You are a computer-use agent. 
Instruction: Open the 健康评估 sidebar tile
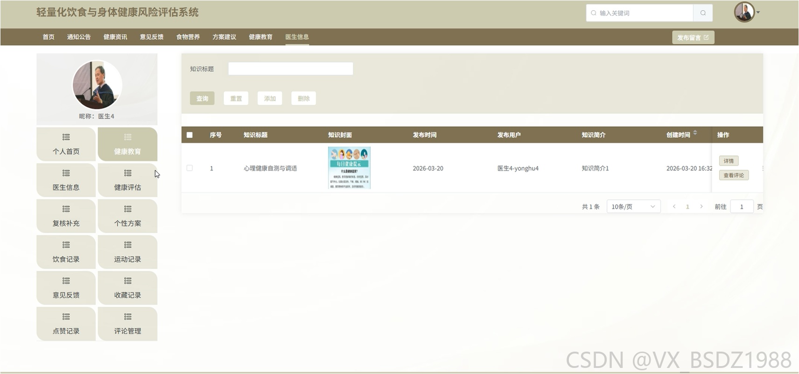pos(127,180)
